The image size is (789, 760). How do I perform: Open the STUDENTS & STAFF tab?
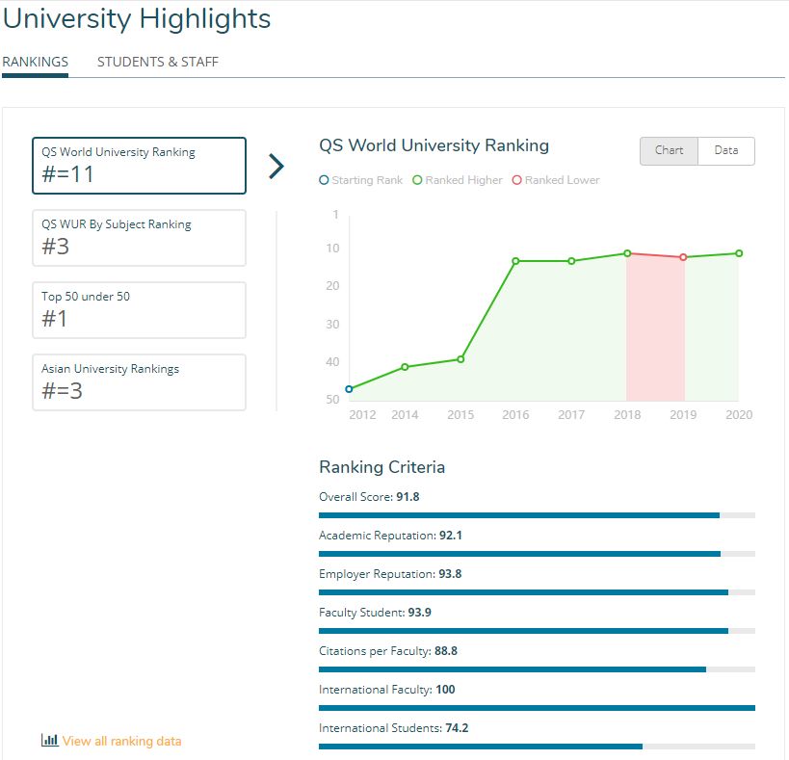(x=157, y=62)
